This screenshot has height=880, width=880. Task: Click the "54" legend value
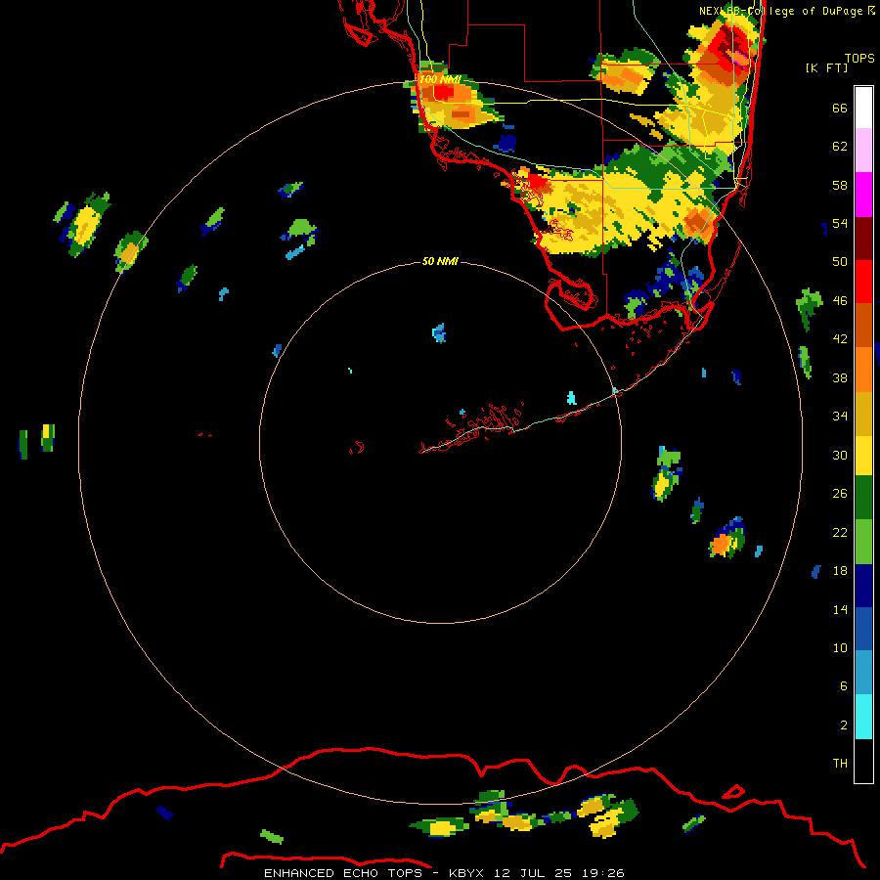(840, 223)
